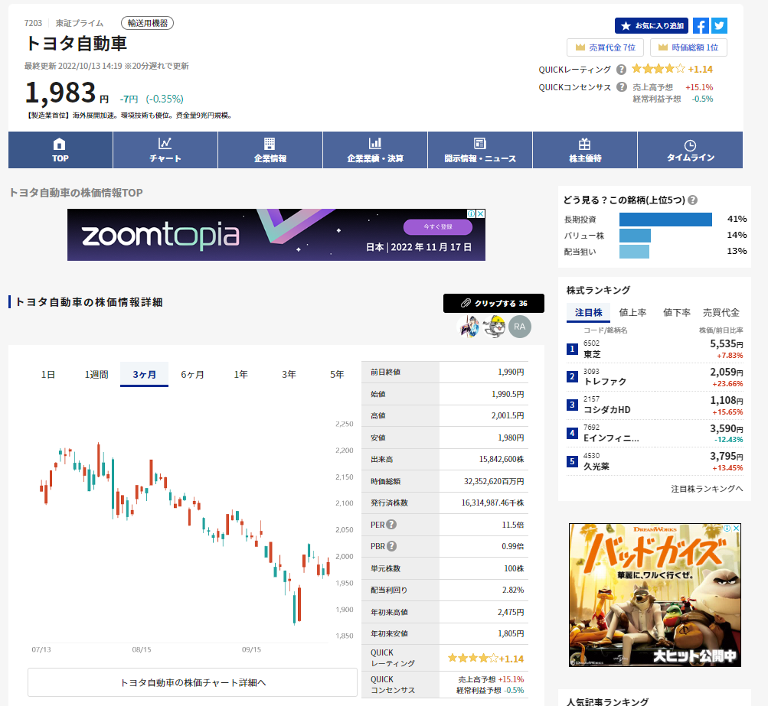
Task: Open the チャート navigation tab
Action: point(165,150)
